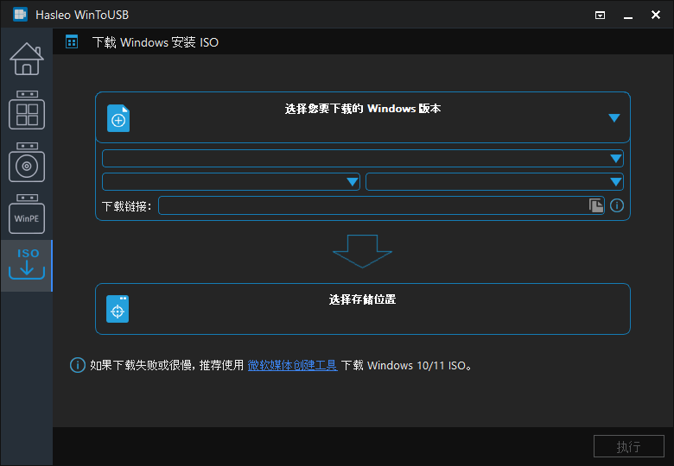Screen dimensions: 674x466
Task: Click the Windows version file-plus icon
Action: (x=118, y=118)
